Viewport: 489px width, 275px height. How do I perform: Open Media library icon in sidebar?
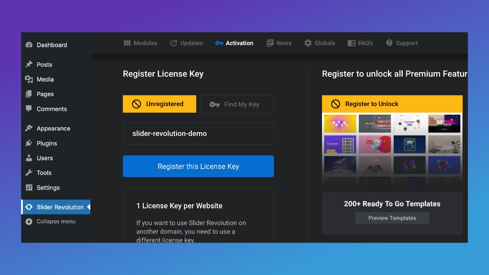click(29, 79)
